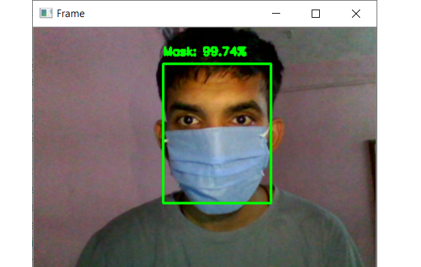Click the Frame window app icon
The image size is (421, 267).
(x=46, y=13)
